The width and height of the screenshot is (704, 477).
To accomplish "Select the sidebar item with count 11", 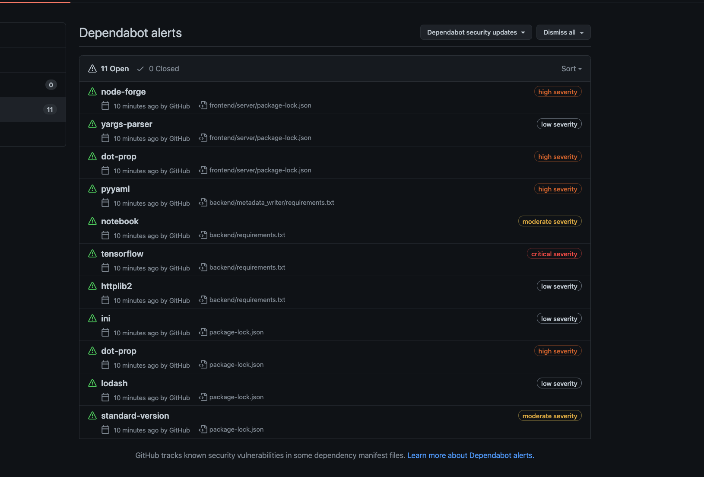I will click(x=33, y=109).
